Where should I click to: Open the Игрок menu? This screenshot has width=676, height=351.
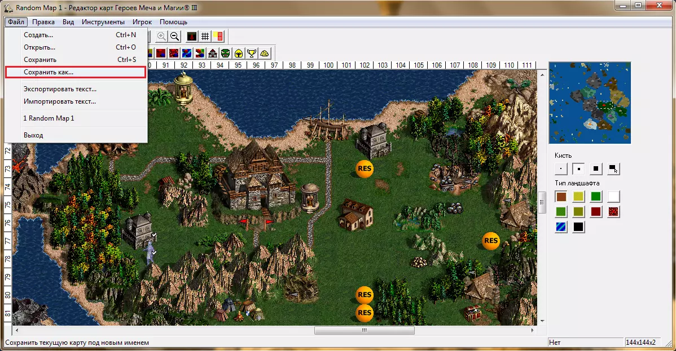142,21
